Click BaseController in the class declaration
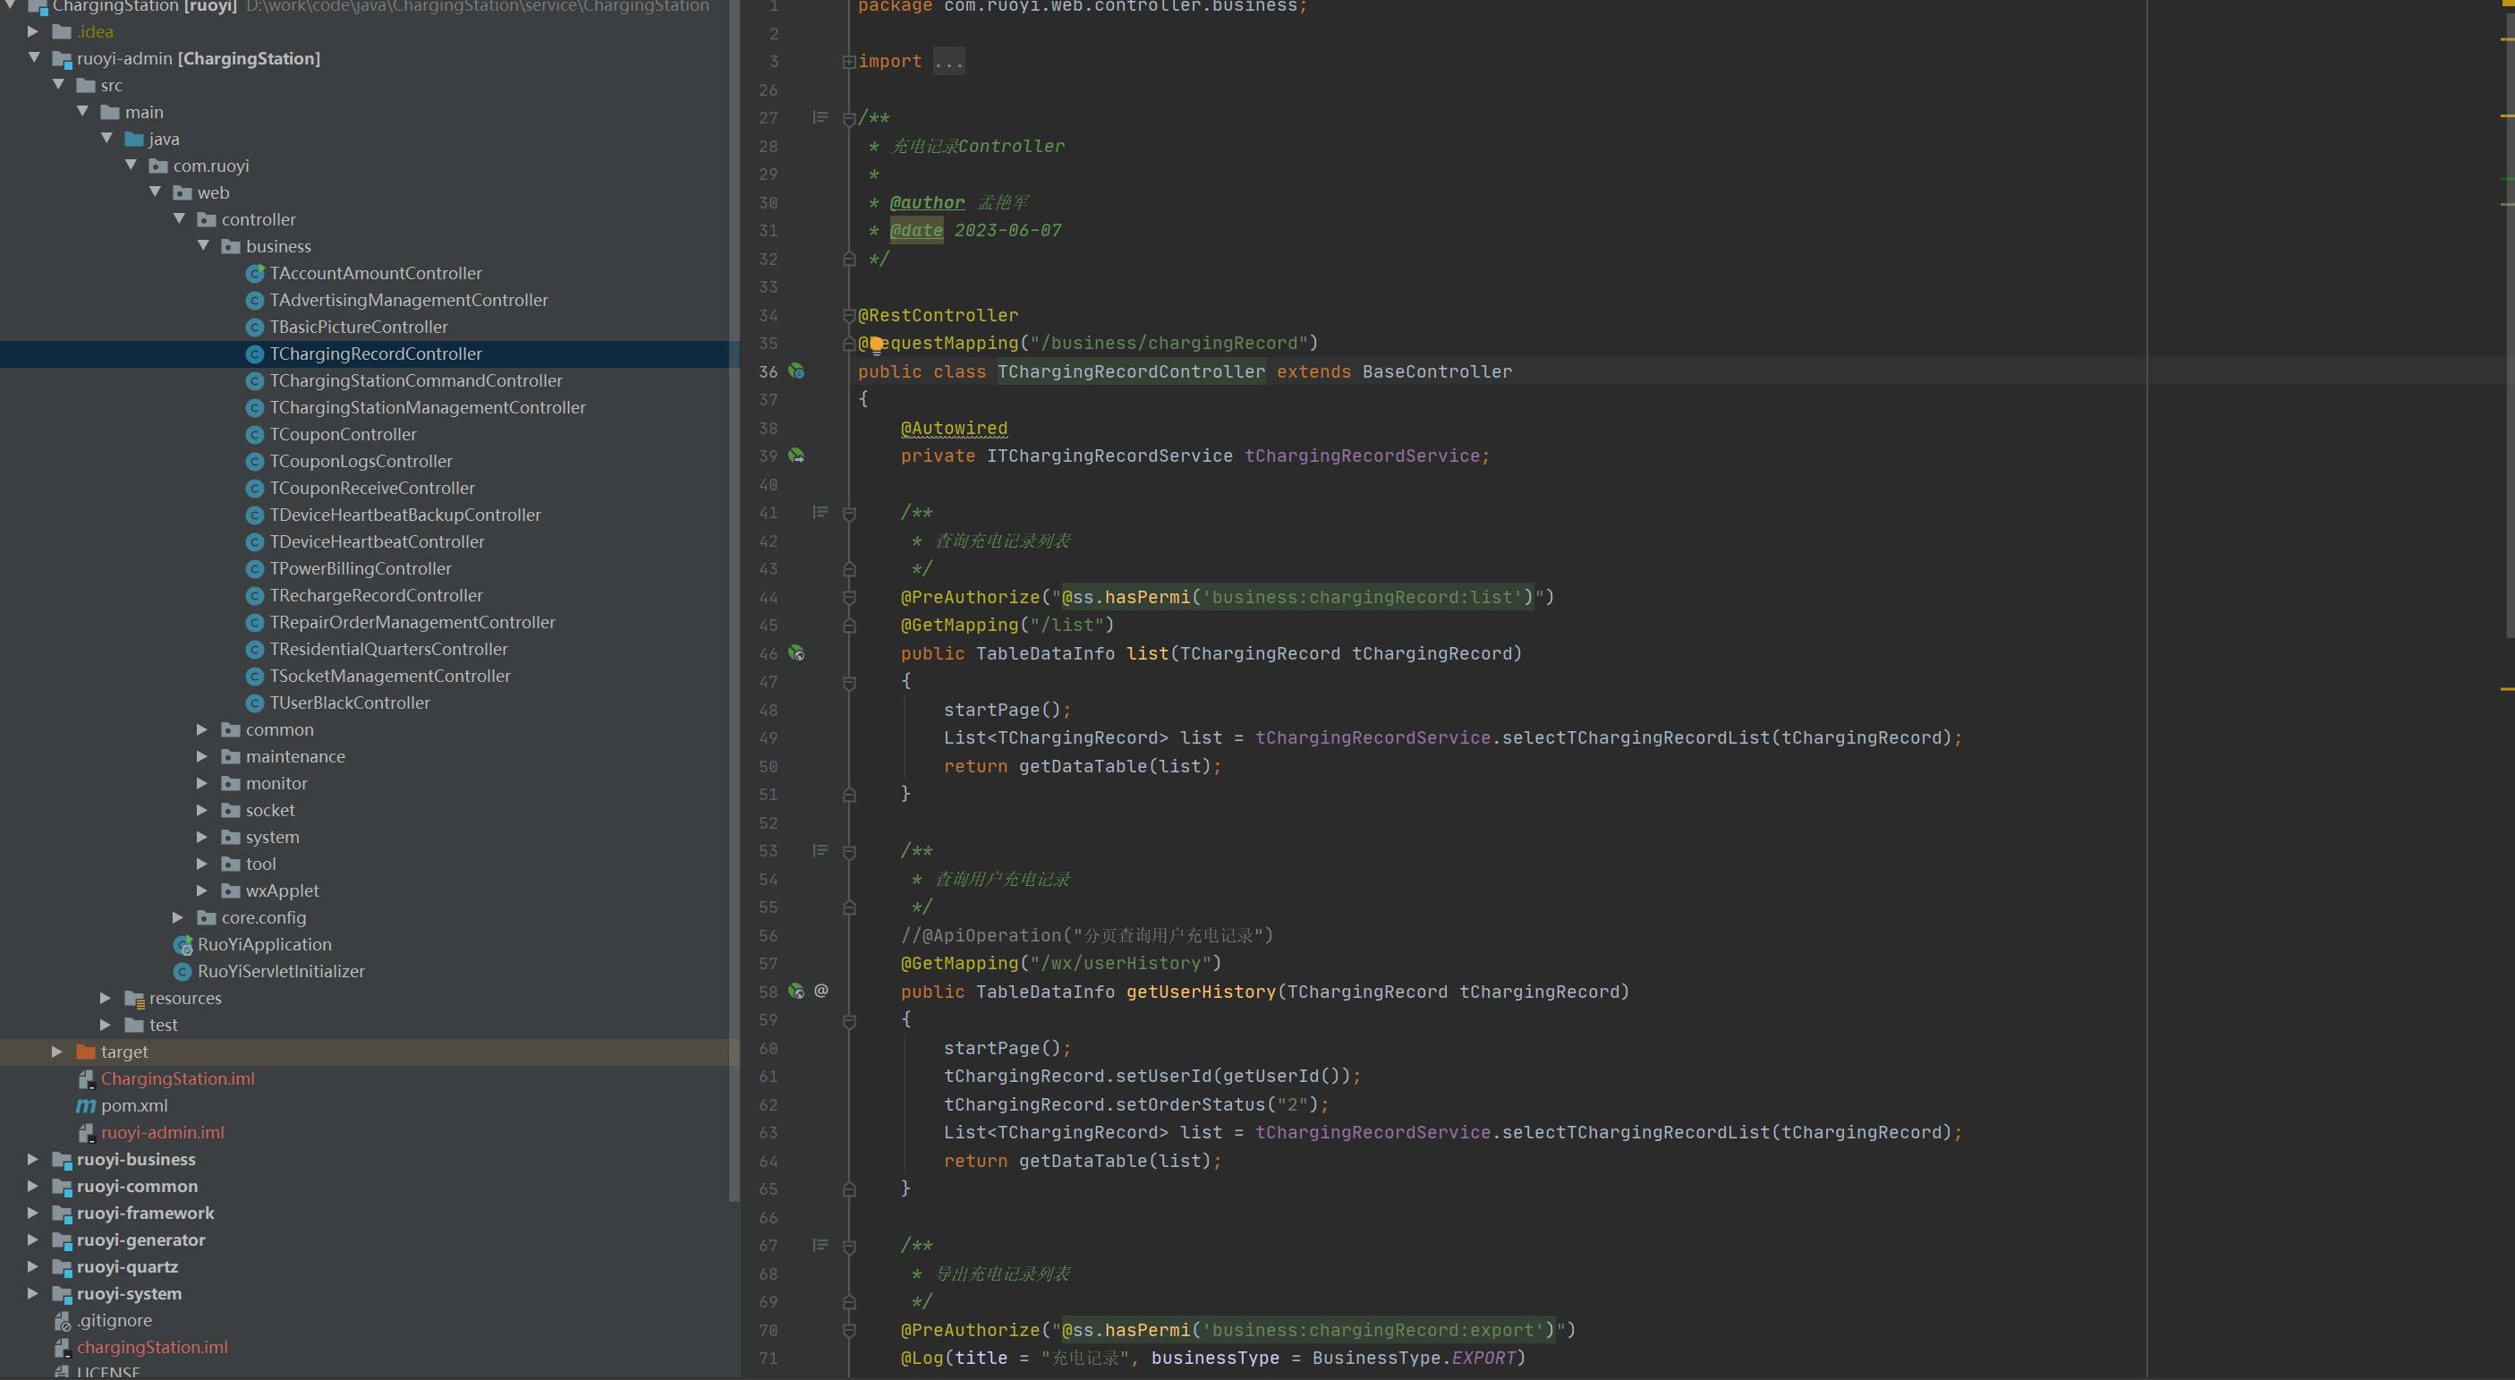This screenshot has height=1380, width=2515. 1437,371
